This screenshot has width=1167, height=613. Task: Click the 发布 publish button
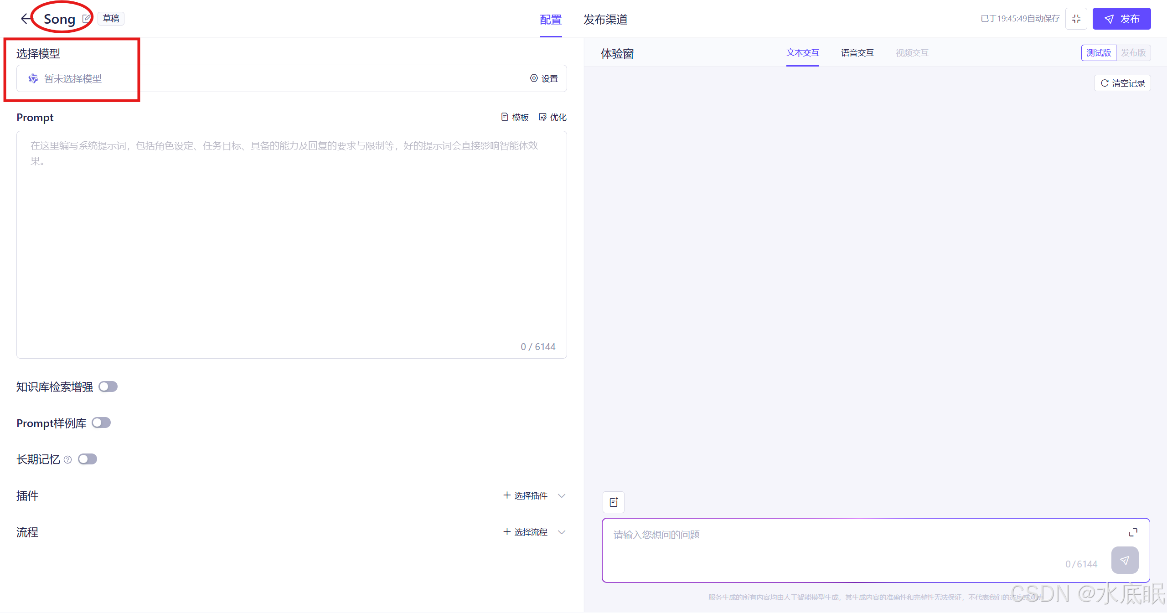click(1121, 19)
